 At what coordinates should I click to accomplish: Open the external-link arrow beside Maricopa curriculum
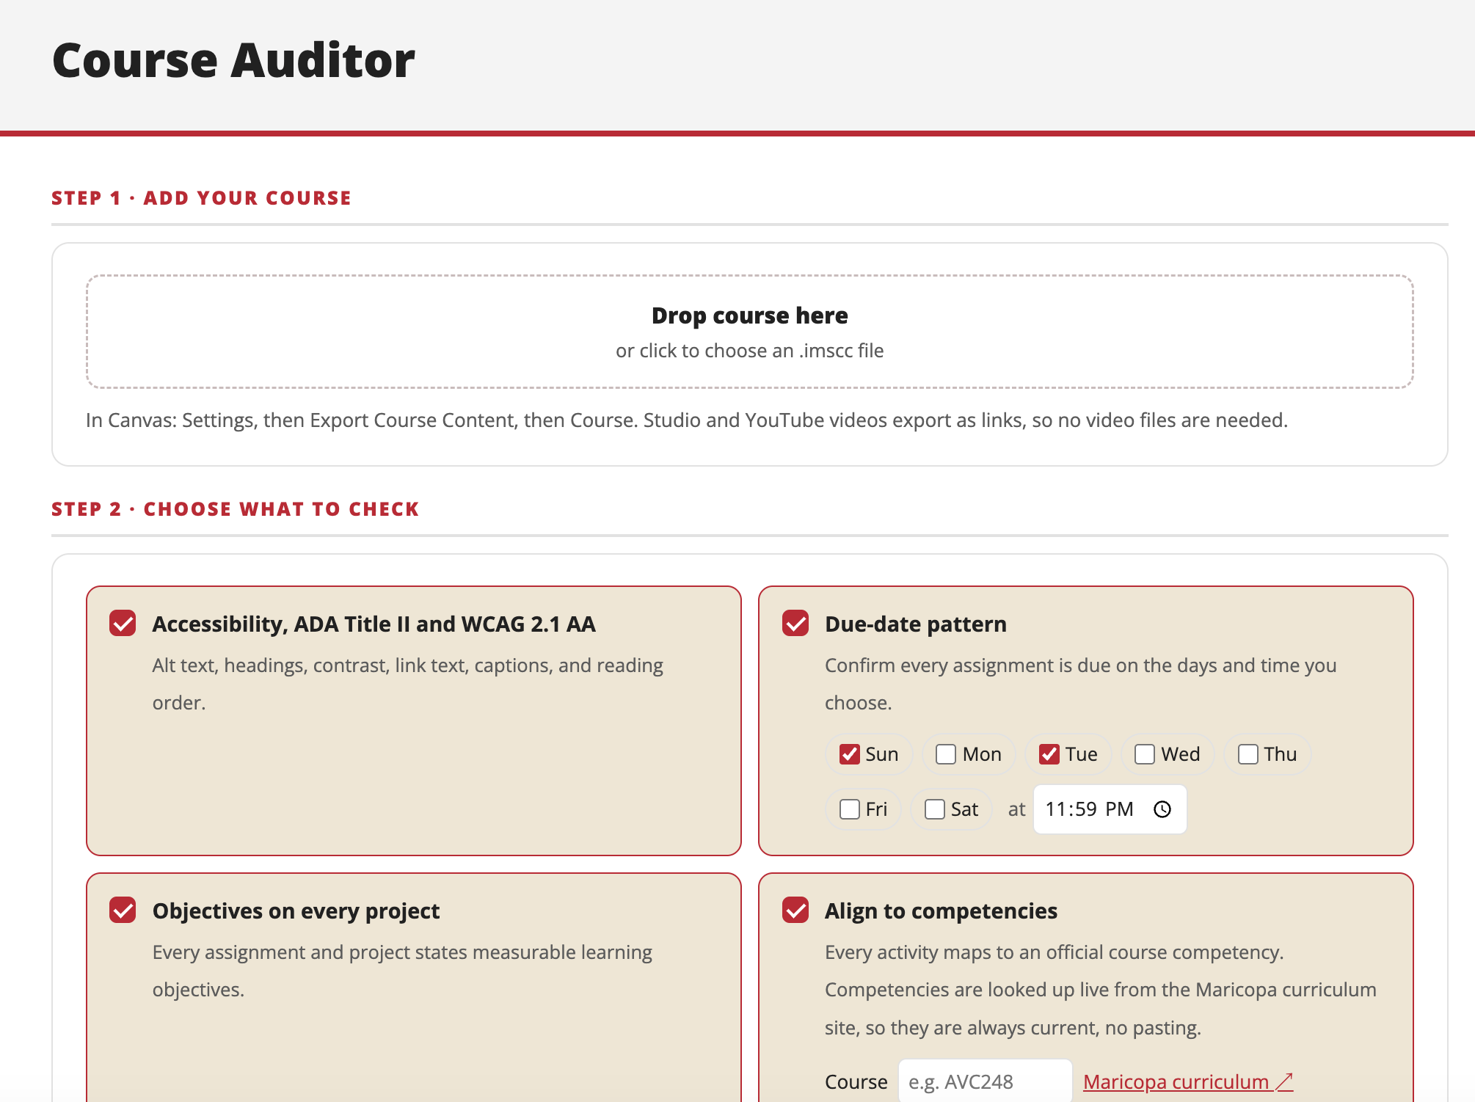tap(1284, 1081)
